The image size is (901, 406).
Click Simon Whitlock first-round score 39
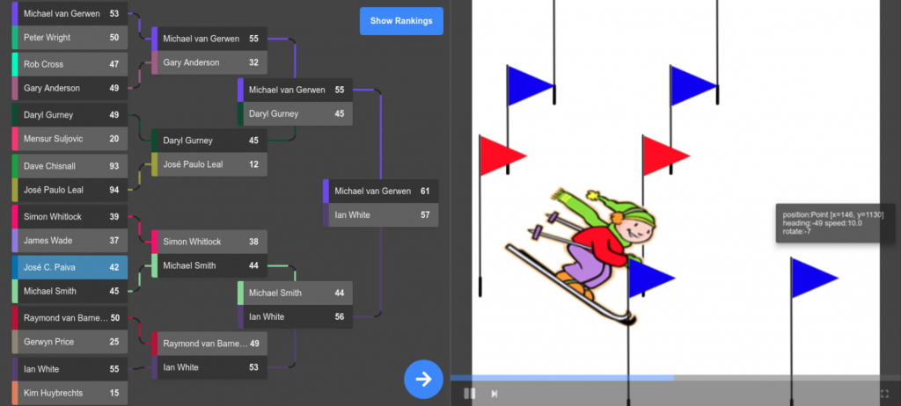point(70,216)
